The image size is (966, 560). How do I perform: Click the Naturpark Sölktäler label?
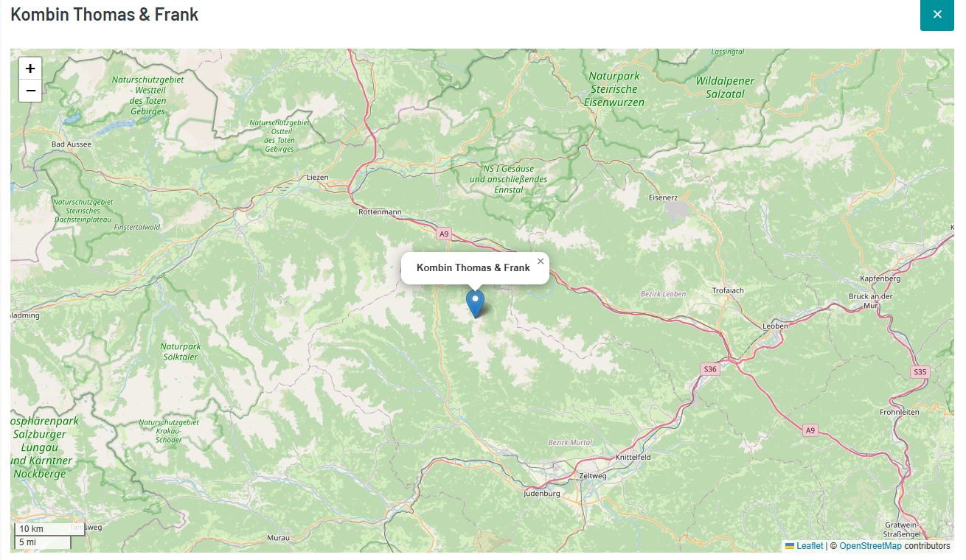(180, 351)
